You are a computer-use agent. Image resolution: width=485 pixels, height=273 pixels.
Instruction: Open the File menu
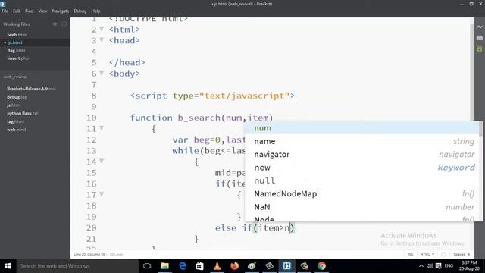5,11
